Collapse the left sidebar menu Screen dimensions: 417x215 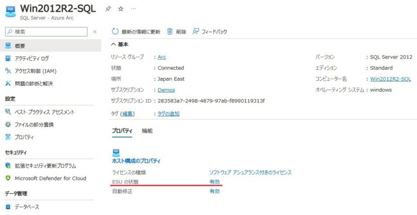[95, 32]
